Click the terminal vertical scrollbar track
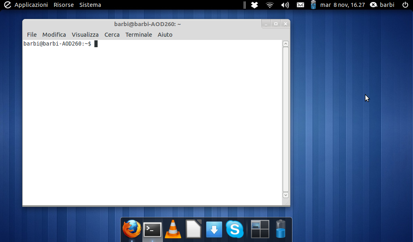Screen dimensions: 413x242 [286, 119]
